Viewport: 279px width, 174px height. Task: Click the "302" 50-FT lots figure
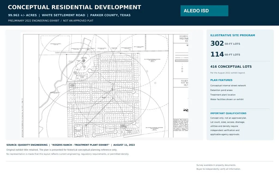click(x=217, y=43)
